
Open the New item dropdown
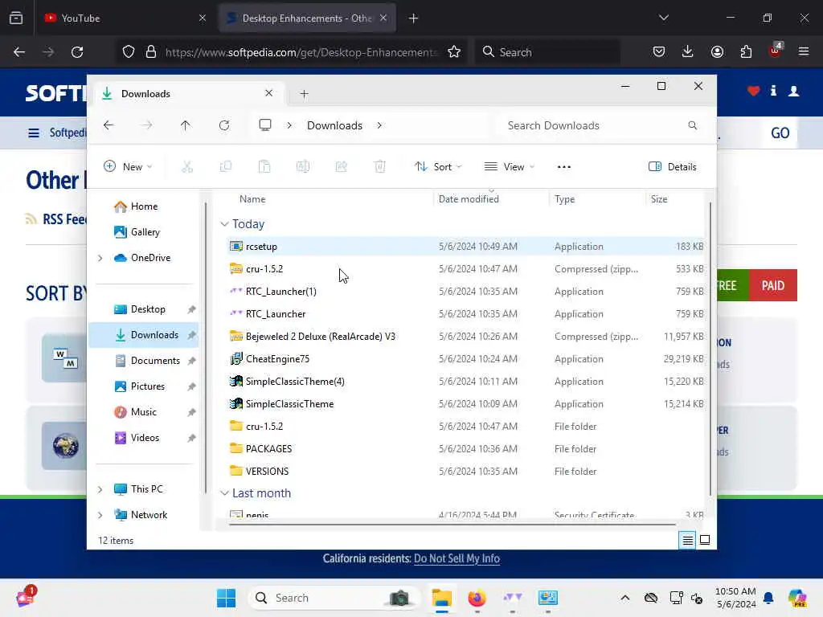pos(128,167)
